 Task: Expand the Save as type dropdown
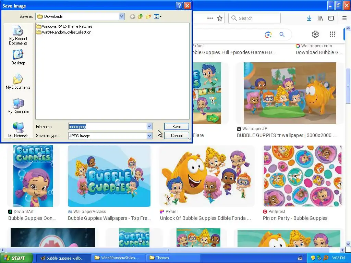[x=149, y=136]
